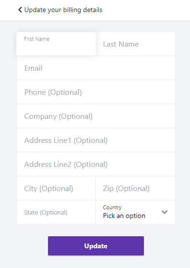This screenshot has width=190, height=268.
Task: Focus the First Name input field
Action: pos(56,44)
